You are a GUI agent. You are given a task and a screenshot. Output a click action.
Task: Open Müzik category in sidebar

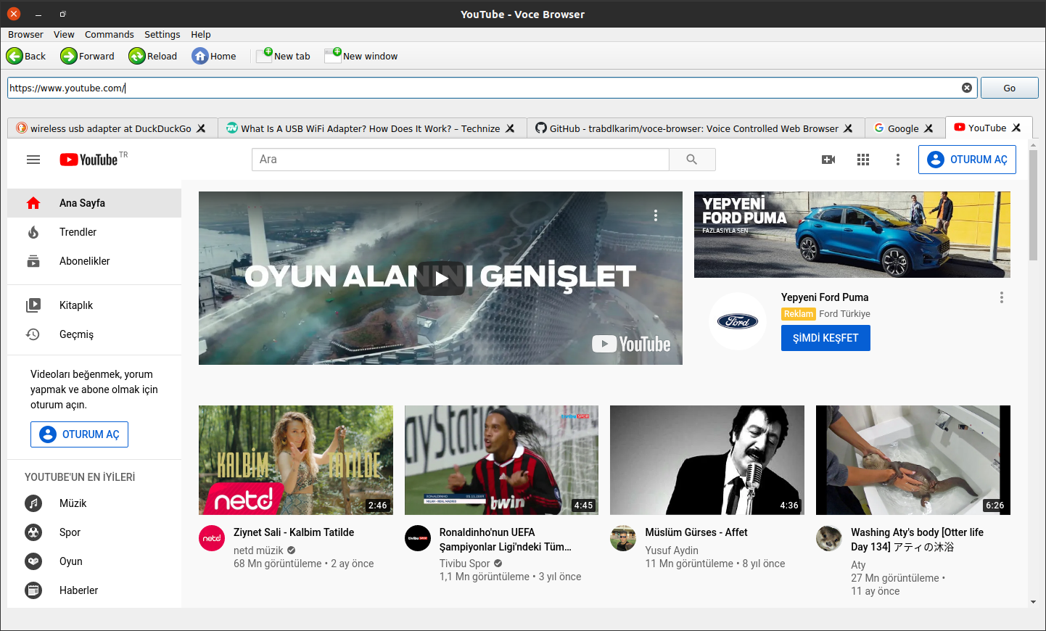tap(94, 503)
